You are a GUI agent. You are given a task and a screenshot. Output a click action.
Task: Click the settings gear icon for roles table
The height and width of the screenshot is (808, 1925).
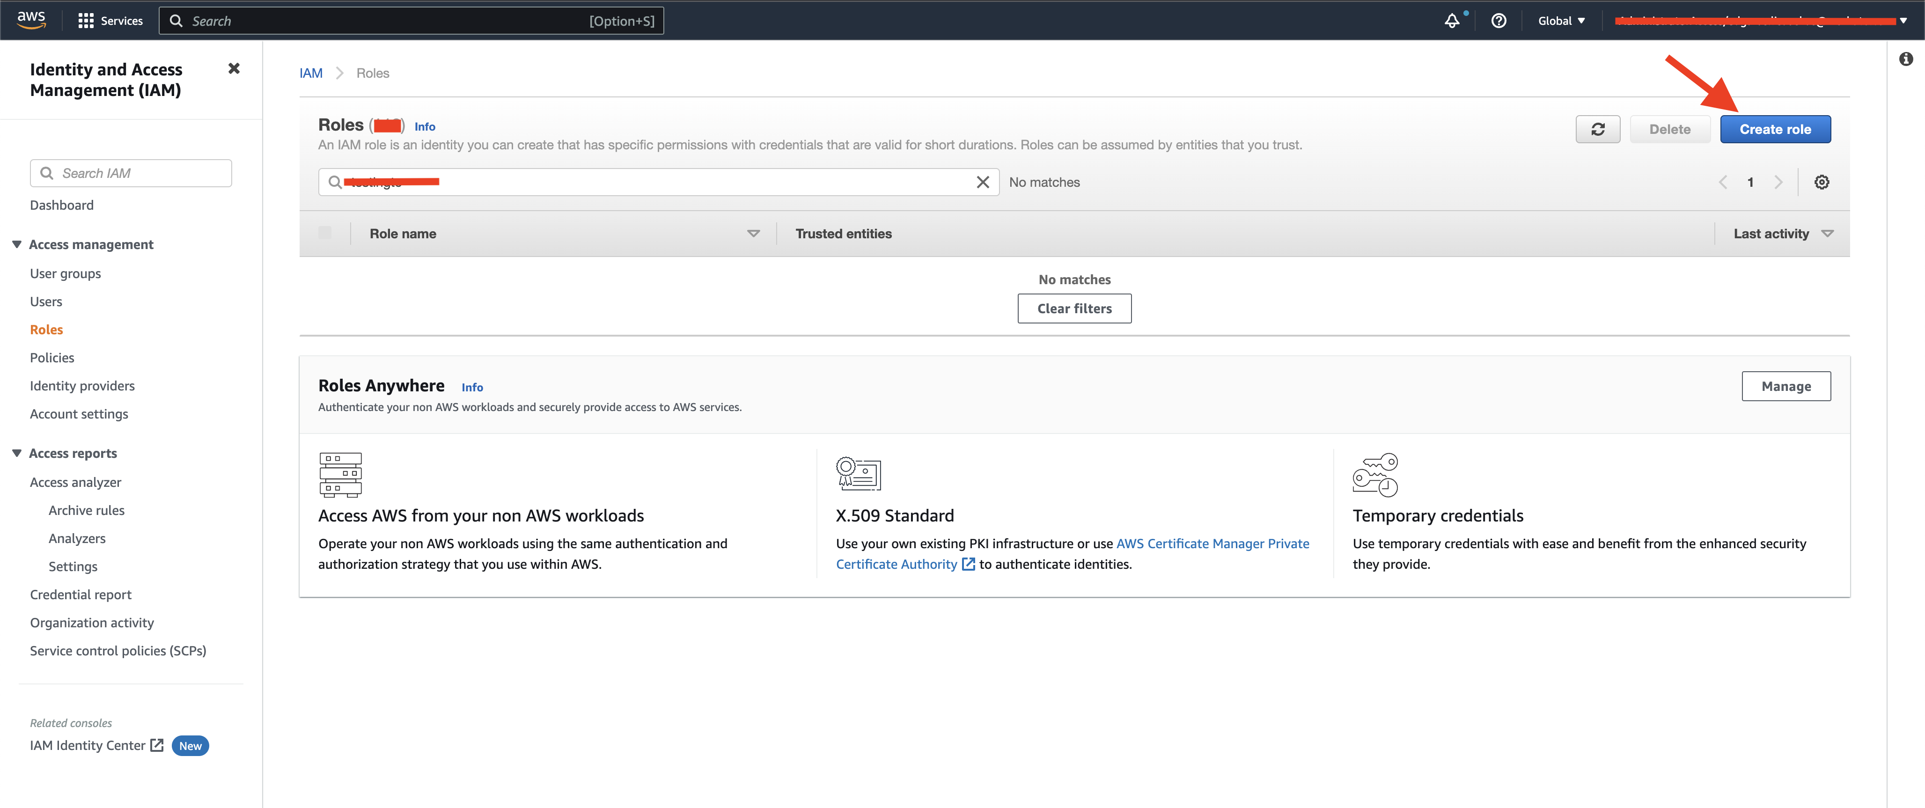pos(1823,182)
